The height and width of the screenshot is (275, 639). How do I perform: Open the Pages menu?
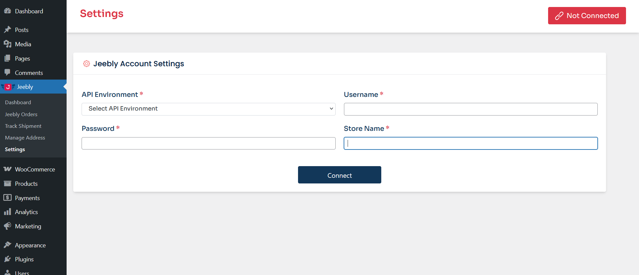coord(33,58)
